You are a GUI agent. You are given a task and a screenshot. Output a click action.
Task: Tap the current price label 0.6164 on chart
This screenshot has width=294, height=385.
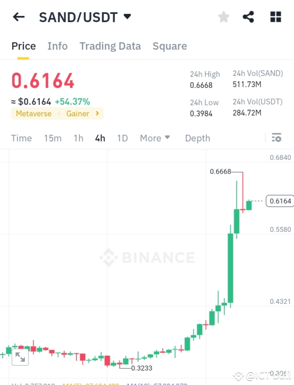click(x=280, y=201)
